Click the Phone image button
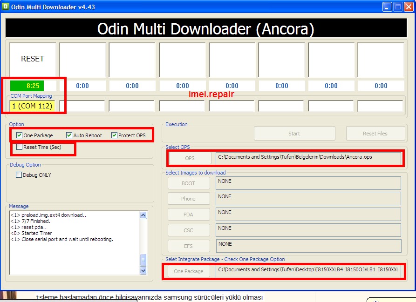Screen dimensions: 416x302 point(189,199)
